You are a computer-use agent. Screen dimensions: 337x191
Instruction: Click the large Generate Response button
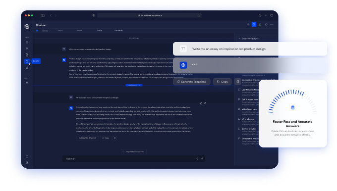pos(191,82)
